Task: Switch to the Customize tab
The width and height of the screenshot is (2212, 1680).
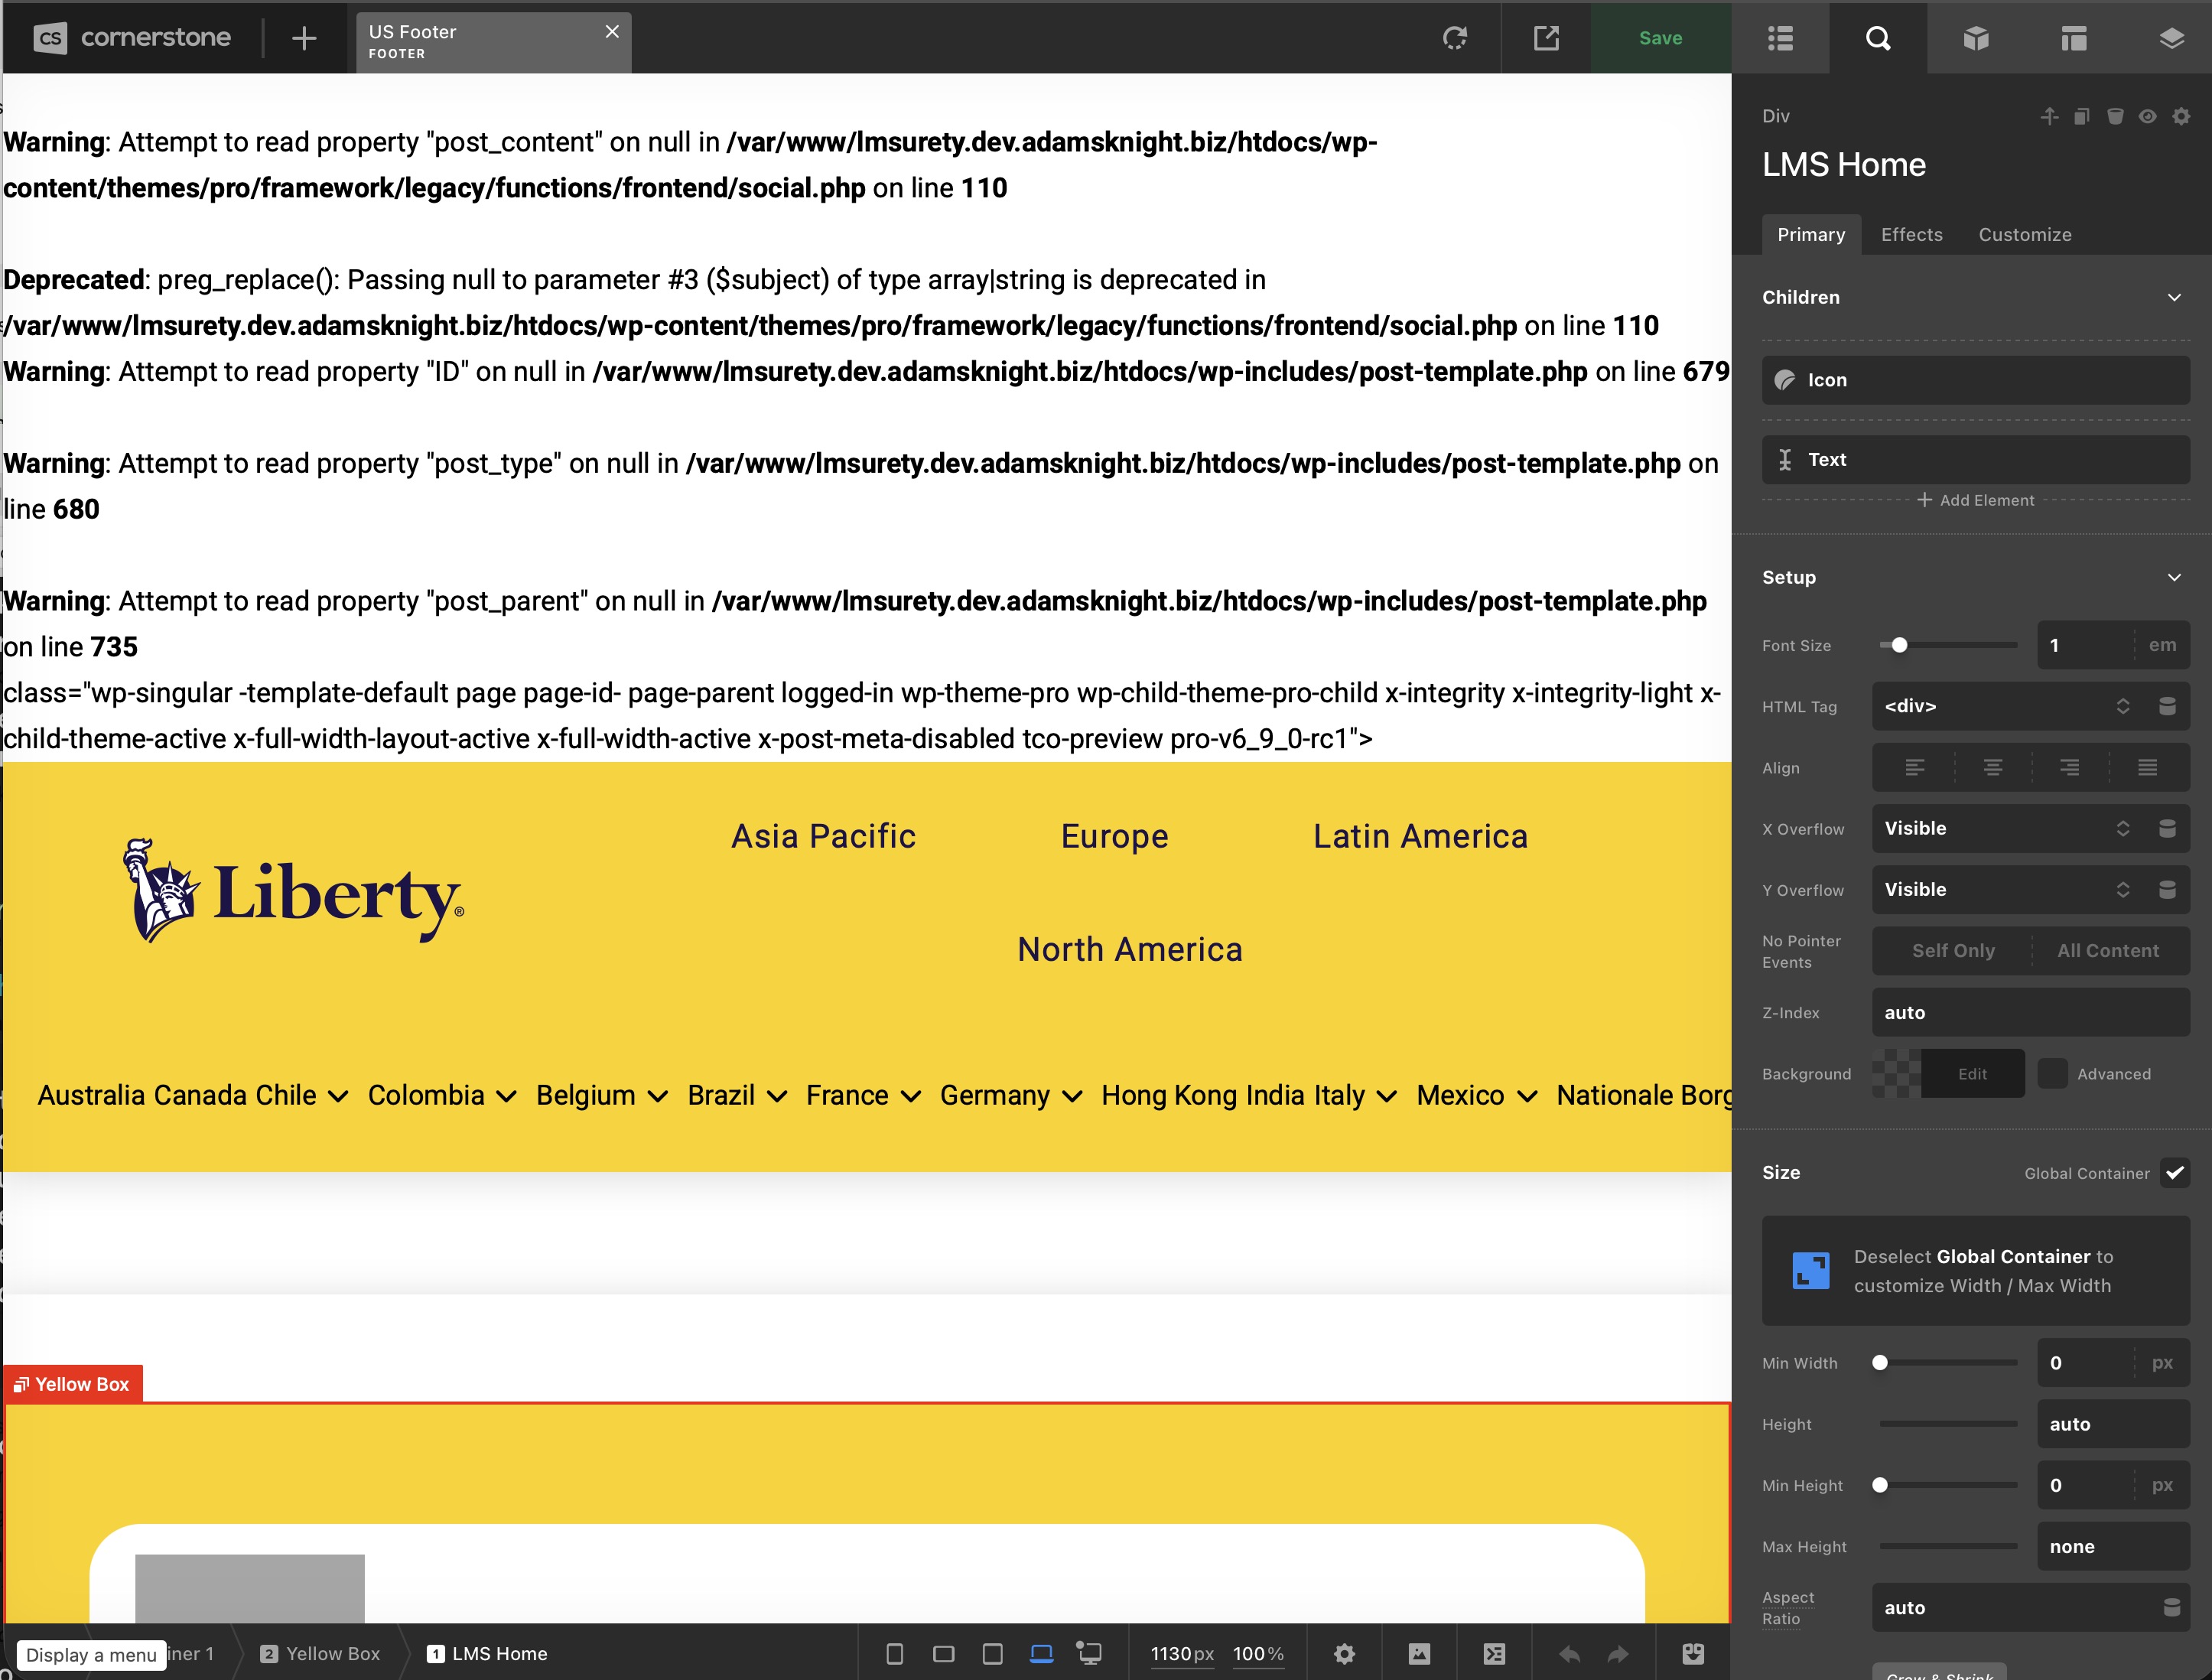Action: tap(2025, 235)
